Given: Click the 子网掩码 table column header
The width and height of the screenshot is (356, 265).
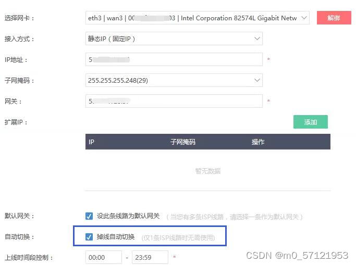Looking at the screenshot, I should [183, 142].
